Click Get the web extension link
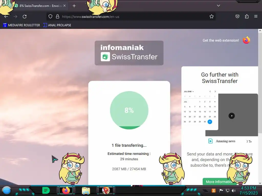The height and width of the screenshot is (196, 262). 221,40
